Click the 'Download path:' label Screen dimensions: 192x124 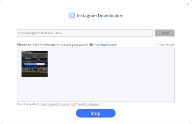click(x=27, y=104)
